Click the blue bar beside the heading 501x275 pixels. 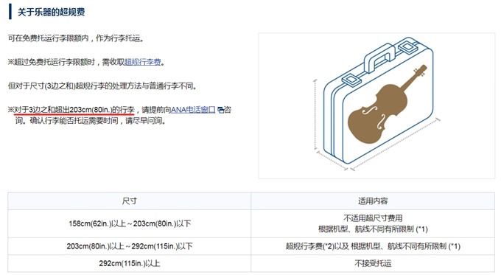(x=10, y=12)
